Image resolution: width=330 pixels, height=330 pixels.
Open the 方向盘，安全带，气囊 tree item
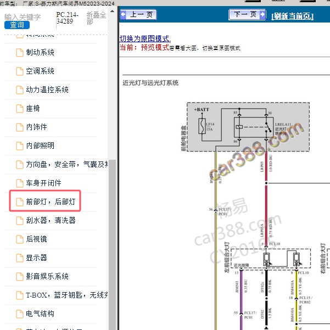tap(67, 164)
